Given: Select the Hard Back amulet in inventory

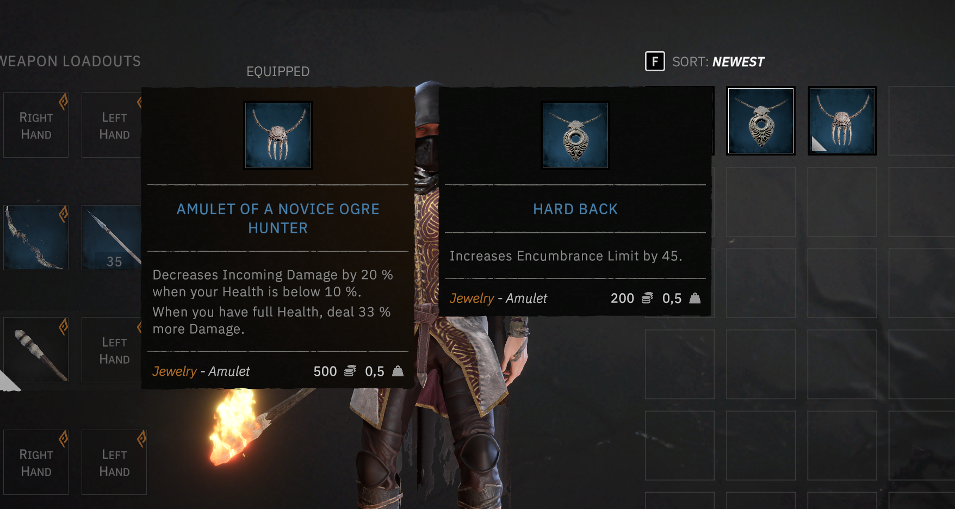Looking at the screenshot, I should [760, 121].
